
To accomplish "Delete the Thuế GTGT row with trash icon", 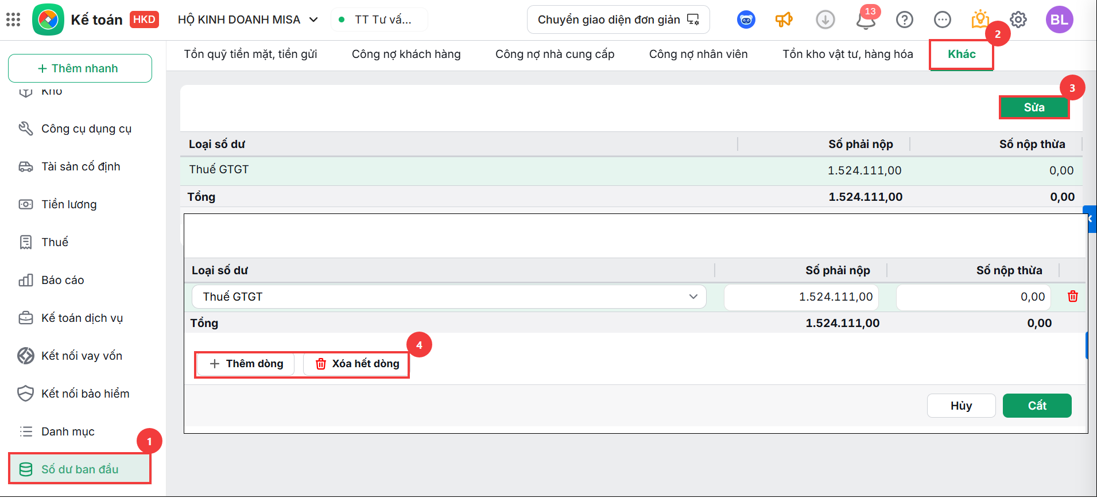I will point(1072,297).
